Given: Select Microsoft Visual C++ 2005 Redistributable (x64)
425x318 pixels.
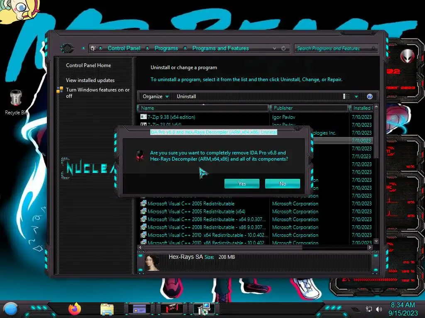Looking at the screenshot, I should (x=196, y=212).
